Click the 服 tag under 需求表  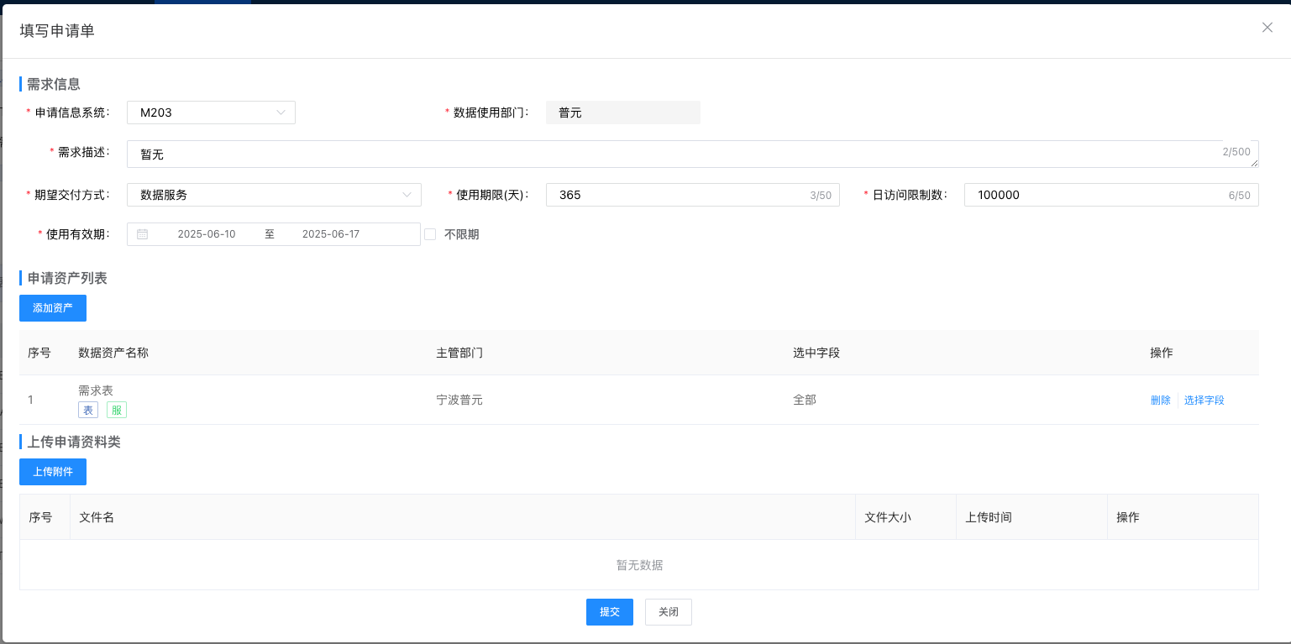(116, 410)
